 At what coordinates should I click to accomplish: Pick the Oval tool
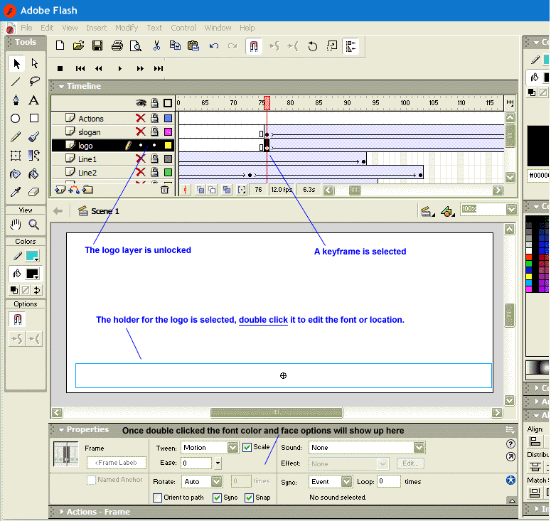tap(16, 119)
